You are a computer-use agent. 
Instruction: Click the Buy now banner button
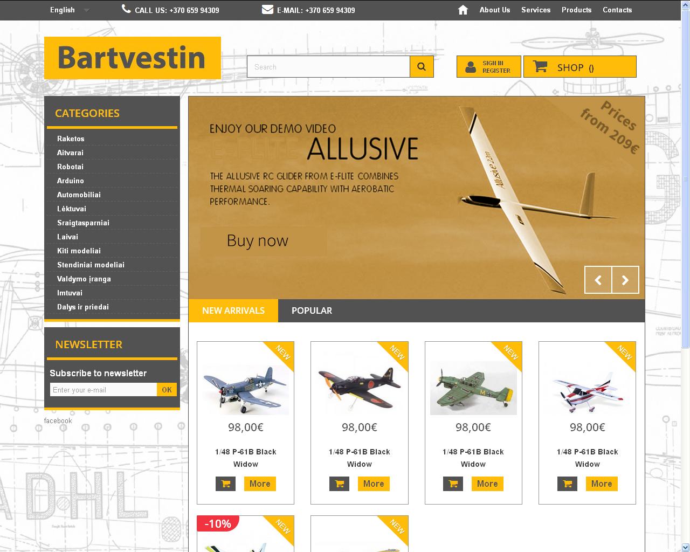(264, 240)
